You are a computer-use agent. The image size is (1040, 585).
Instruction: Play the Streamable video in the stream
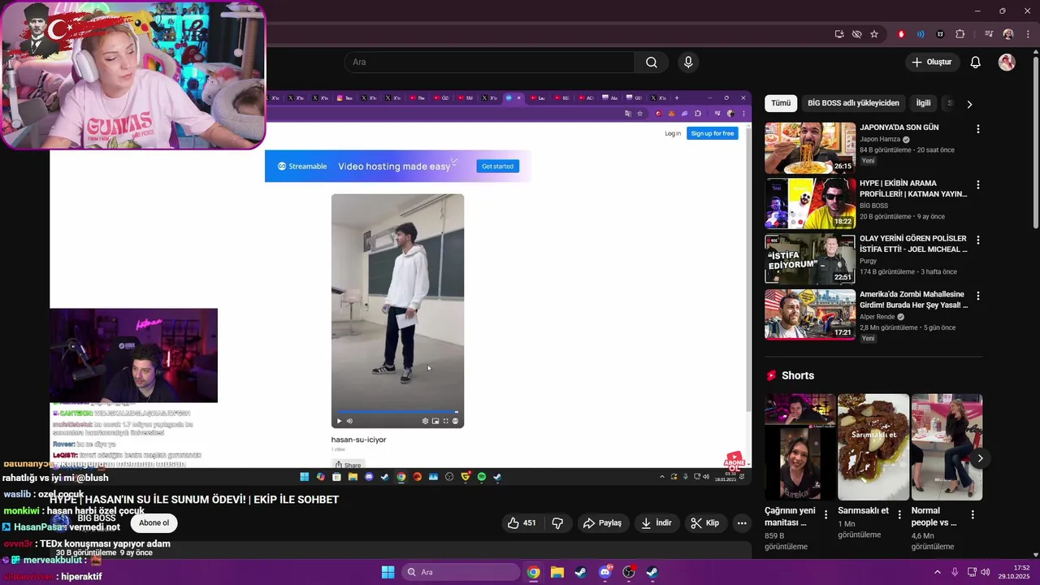coord(339,421)
